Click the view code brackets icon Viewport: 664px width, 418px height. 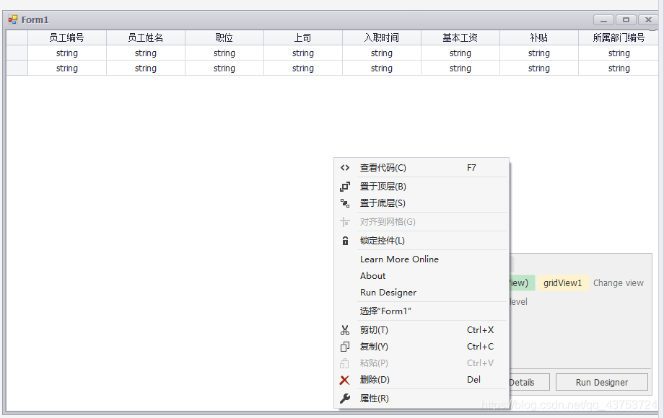point(345,168)
